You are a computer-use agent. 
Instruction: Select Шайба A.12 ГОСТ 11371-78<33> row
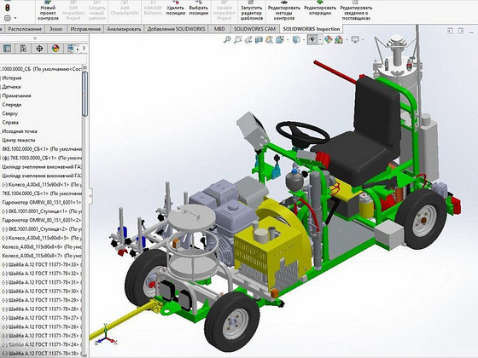pos(41,264)
